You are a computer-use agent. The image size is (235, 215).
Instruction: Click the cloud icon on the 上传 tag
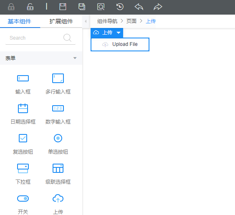[96, 33]
